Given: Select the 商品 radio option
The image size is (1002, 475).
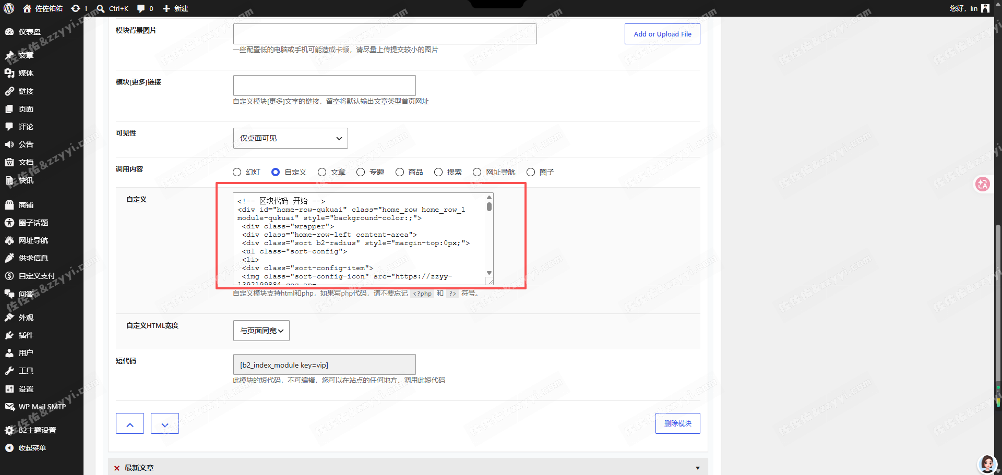Looking at the screenshot, I should [400, 172].
